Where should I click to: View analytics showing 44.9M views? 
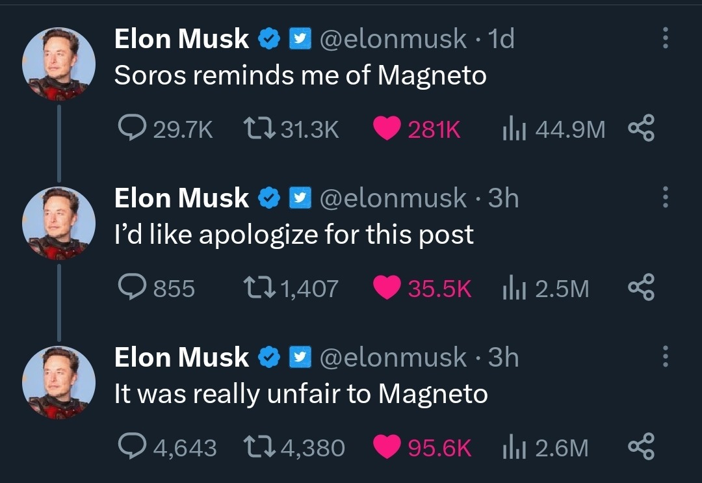[x=510, y=130]
